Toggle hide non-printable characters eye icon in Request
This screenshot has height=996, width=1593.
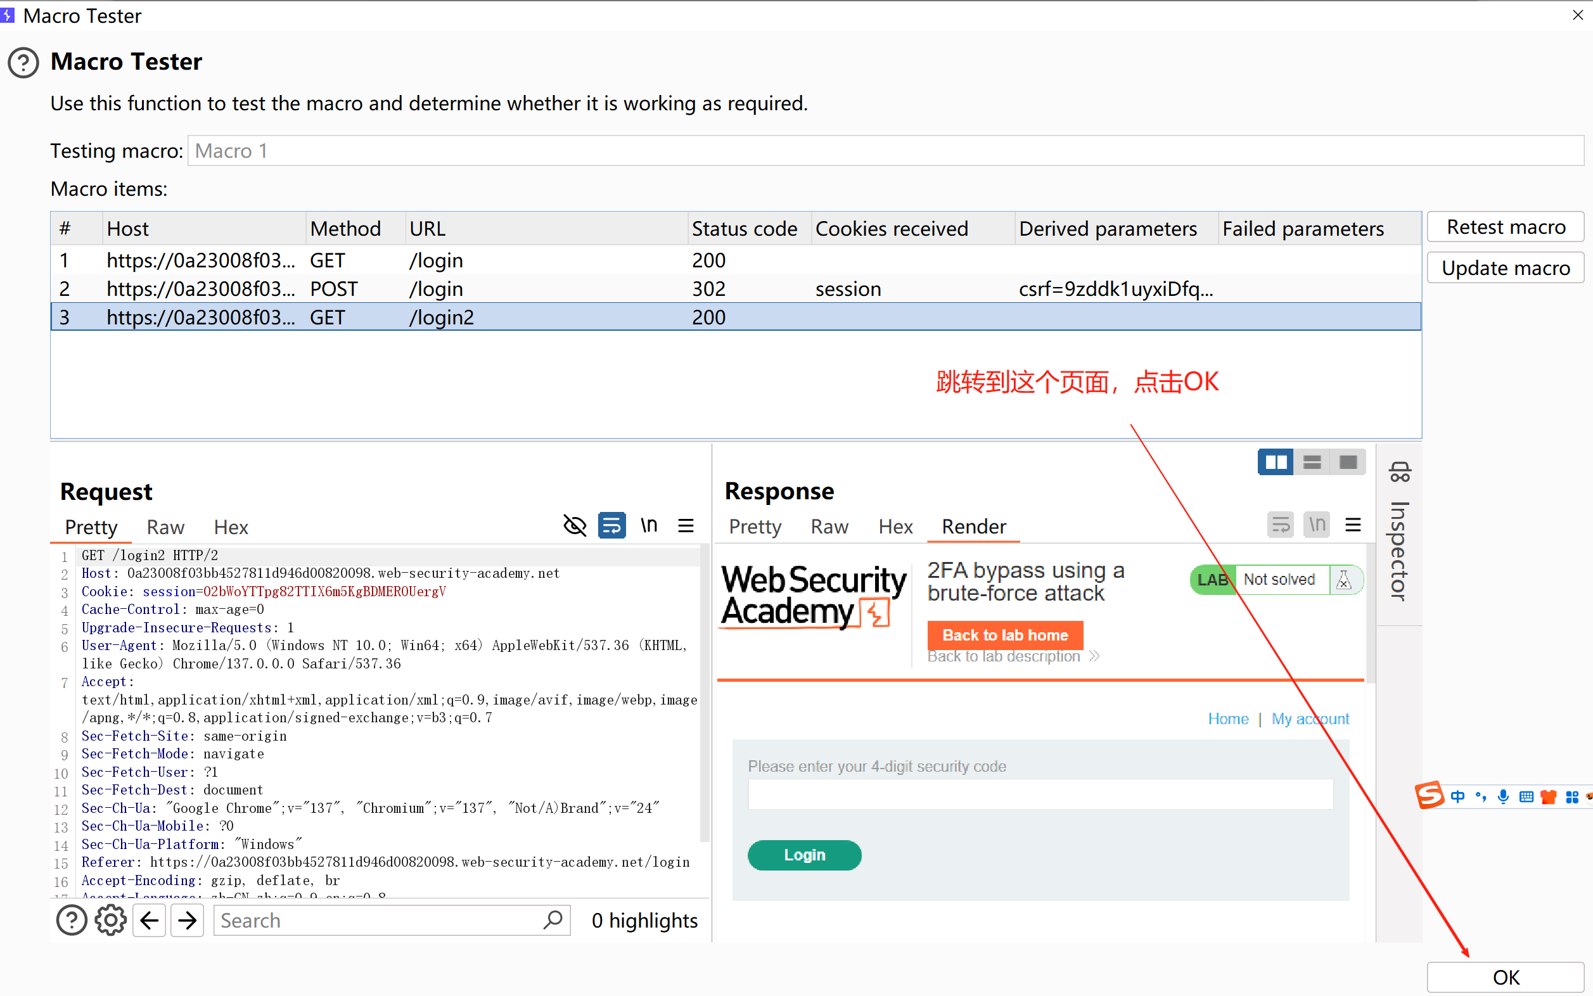pyautogui.click(x=575, y=526)
